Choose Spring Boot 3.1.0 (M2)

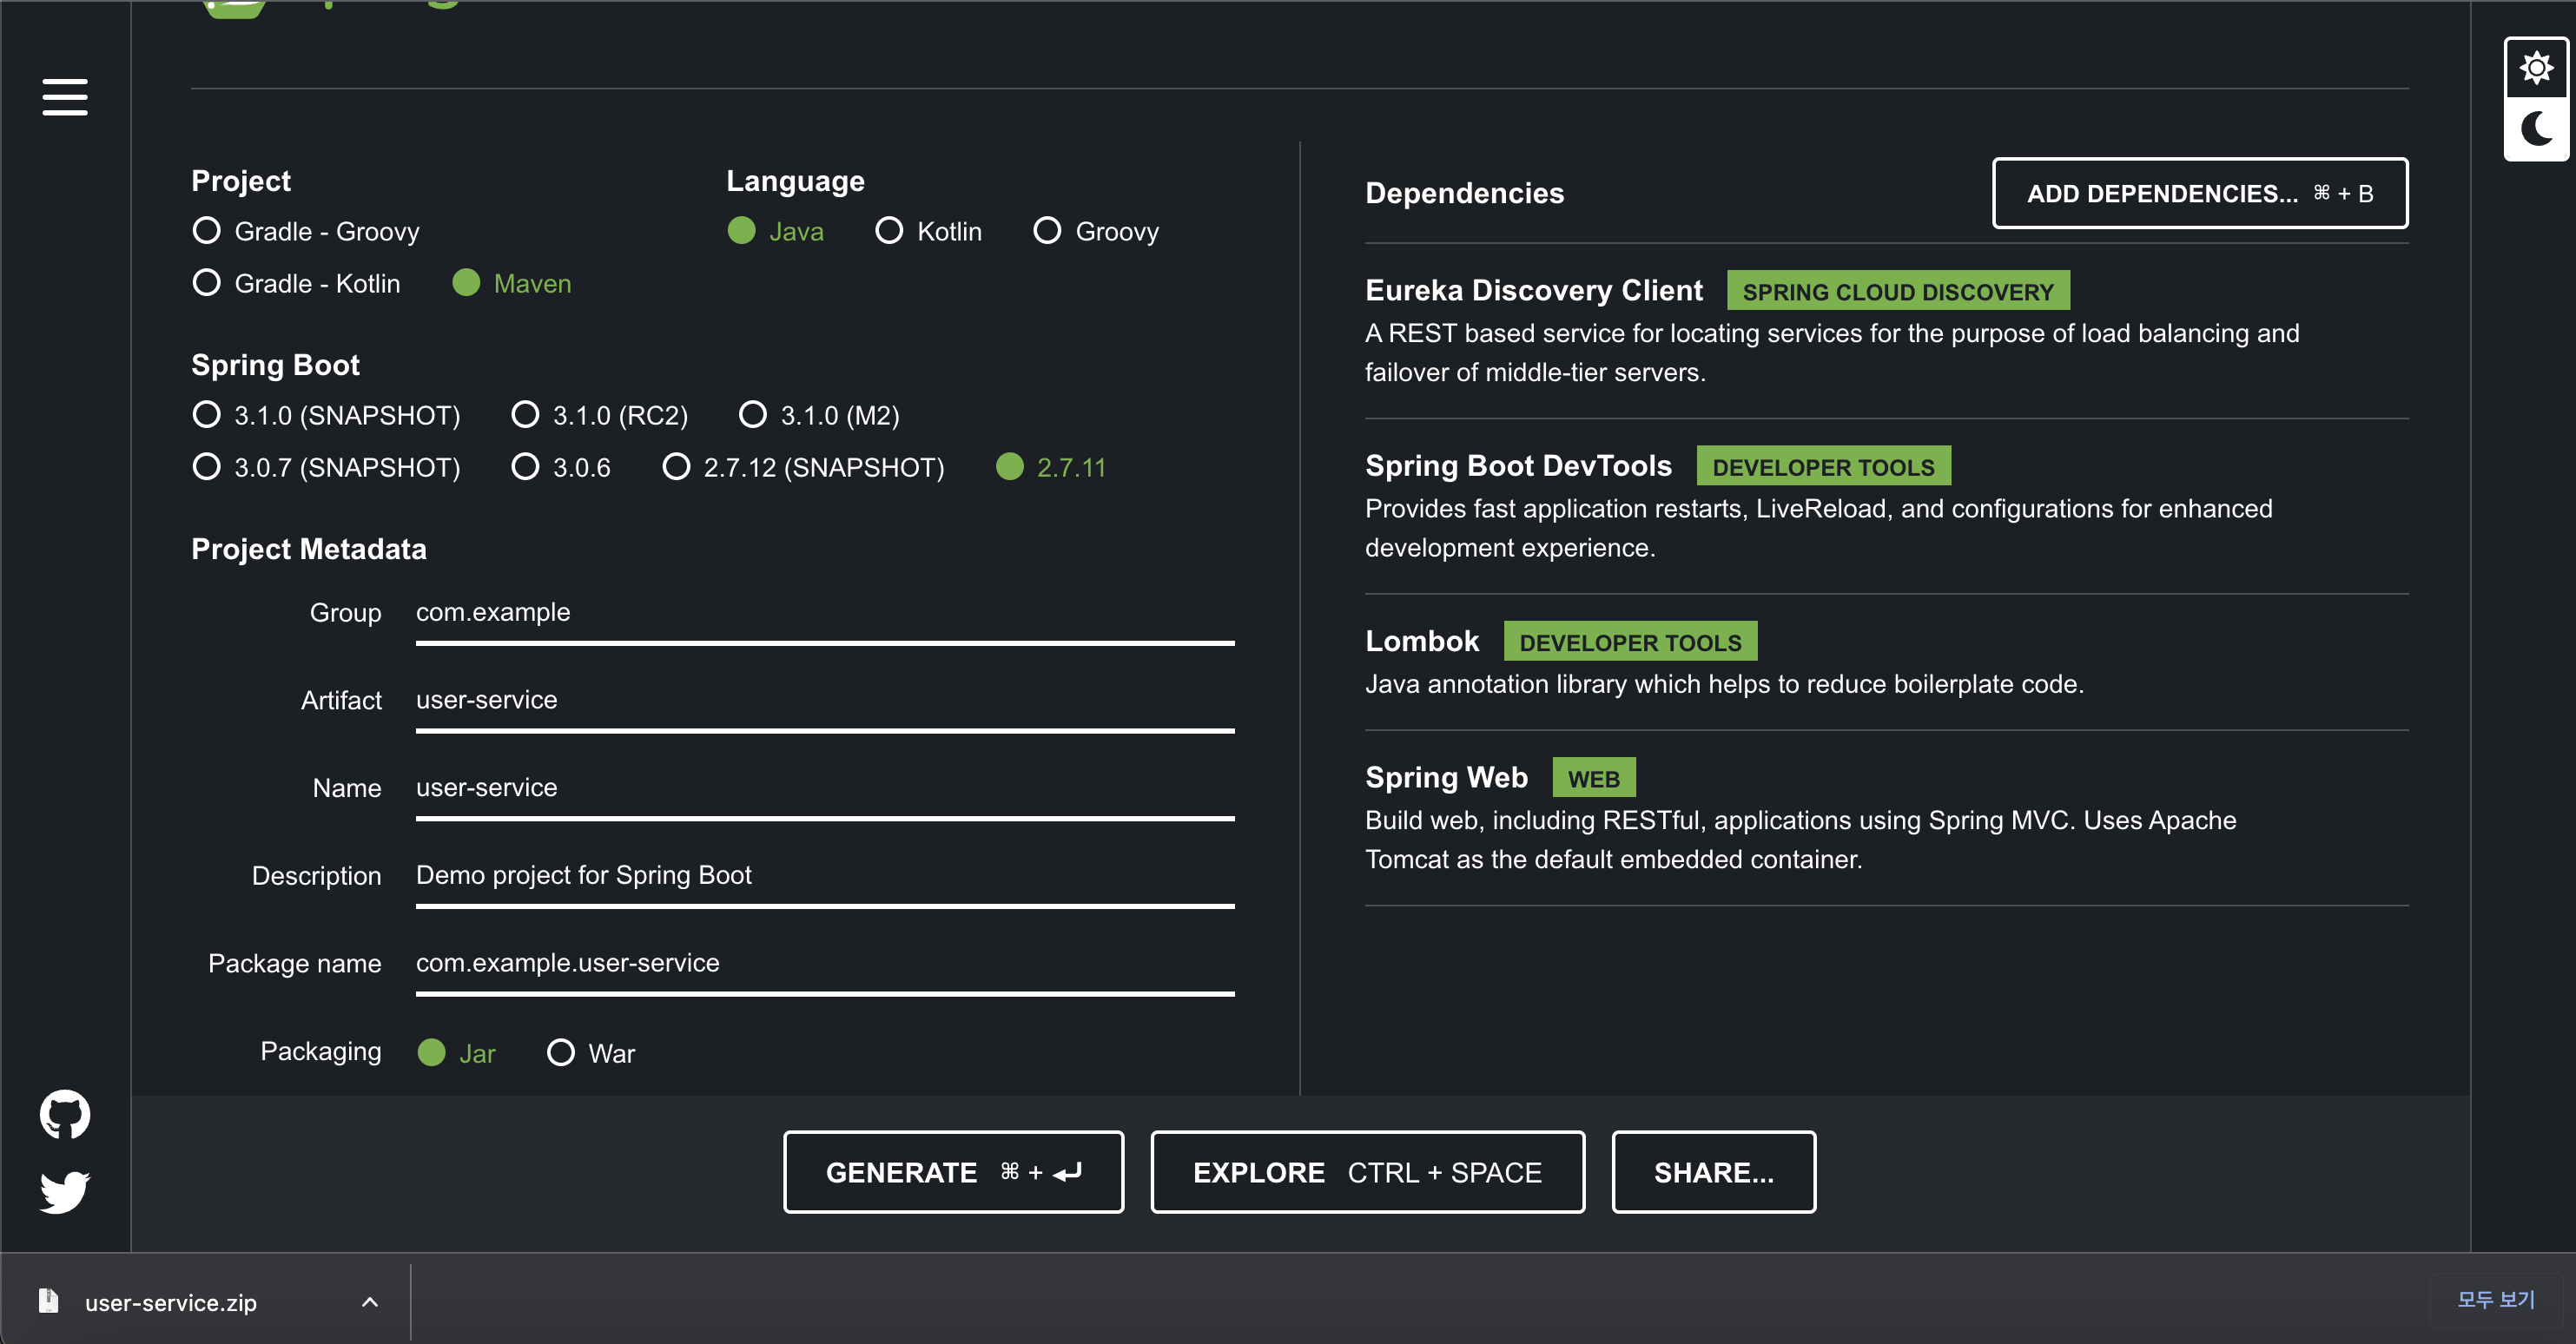[x=819, y=415]
